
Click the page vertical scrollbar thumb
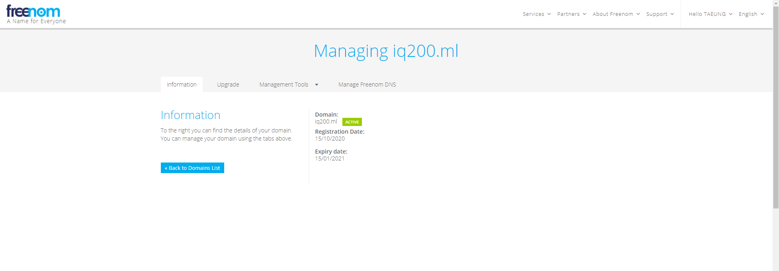point(776,107)
